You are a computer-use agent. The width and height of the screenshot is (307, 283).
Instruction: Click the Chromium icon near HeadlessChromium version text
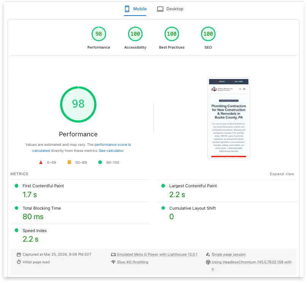tap(208, 262)
